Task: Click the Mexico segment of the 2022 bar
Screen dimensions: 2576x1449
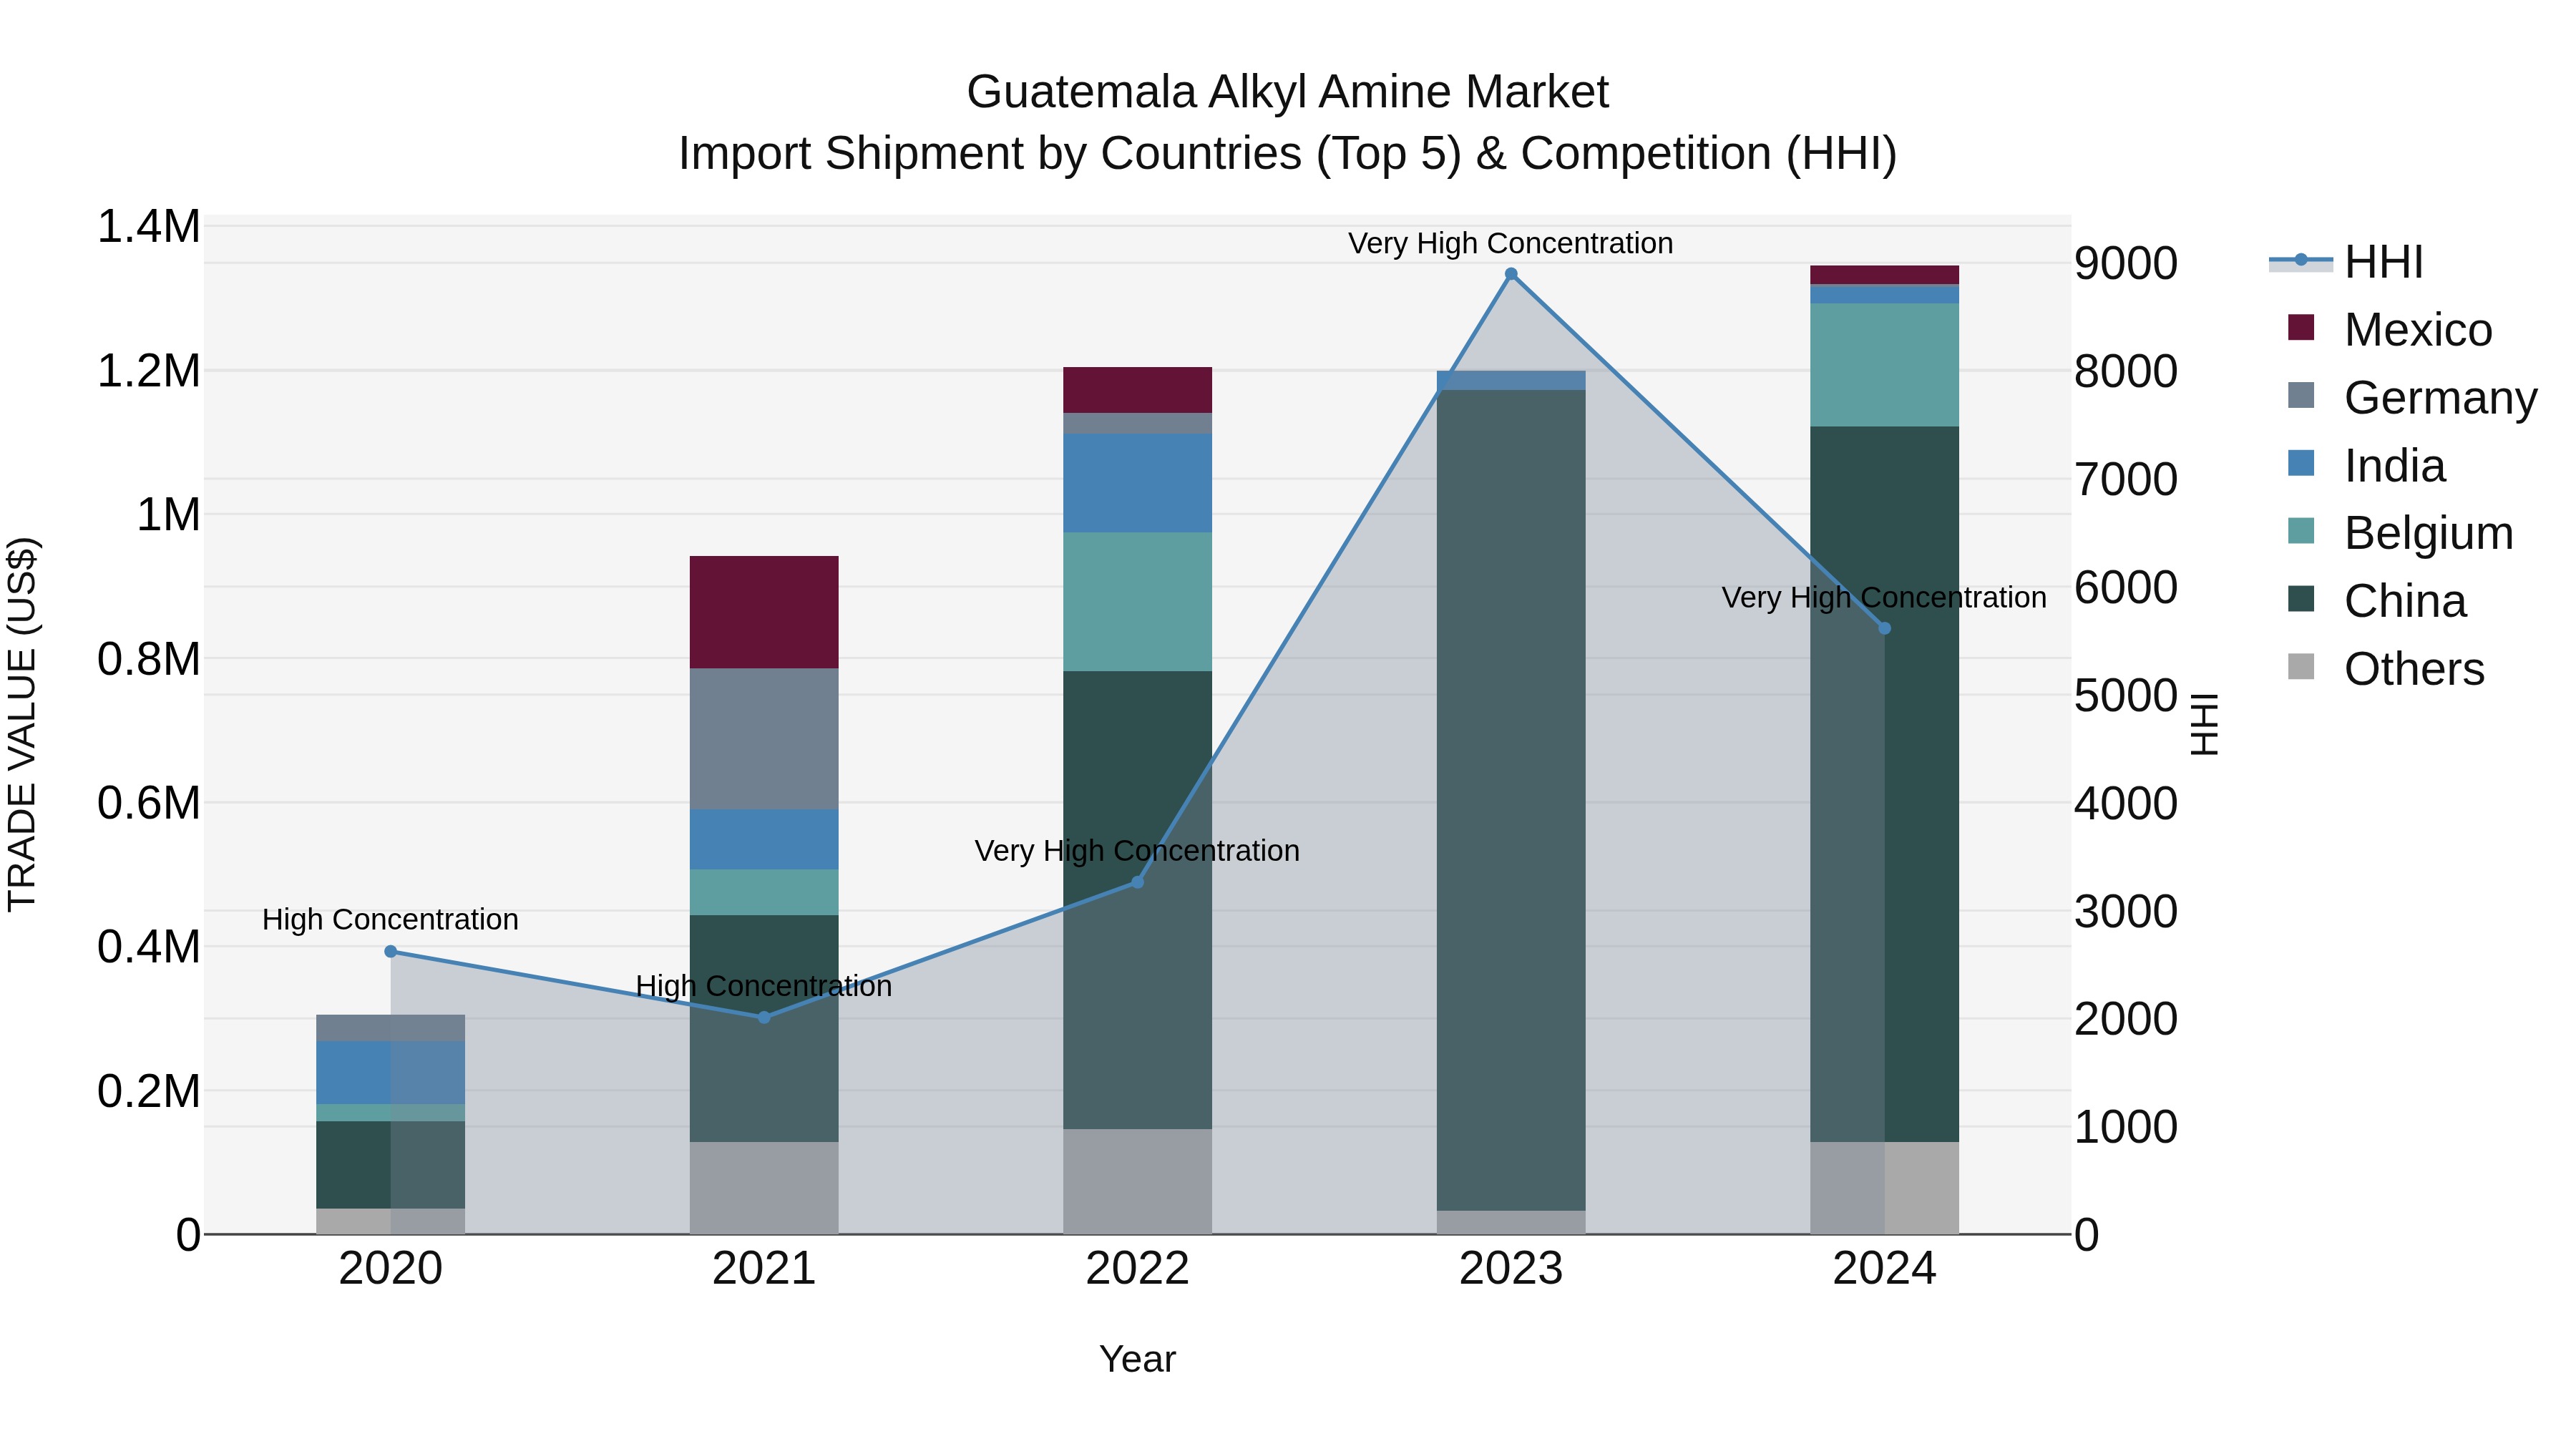Action: pos(1137,390)
